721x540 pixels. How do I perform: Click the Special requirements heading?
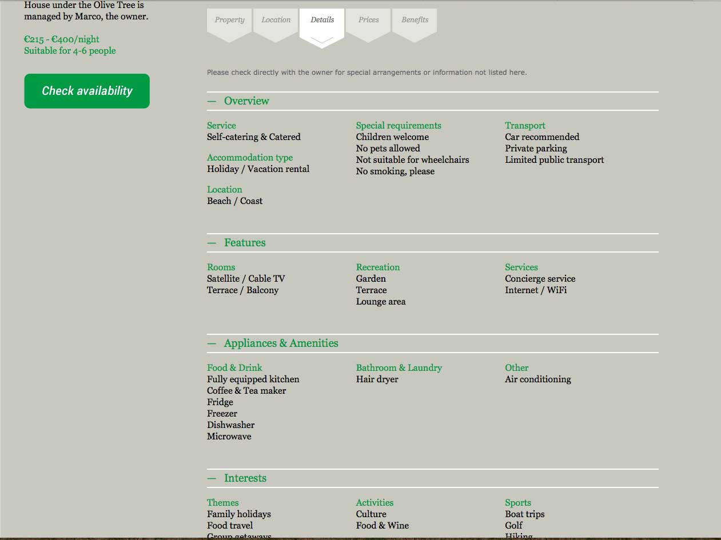pyautogui.click(x=399, y=126)
